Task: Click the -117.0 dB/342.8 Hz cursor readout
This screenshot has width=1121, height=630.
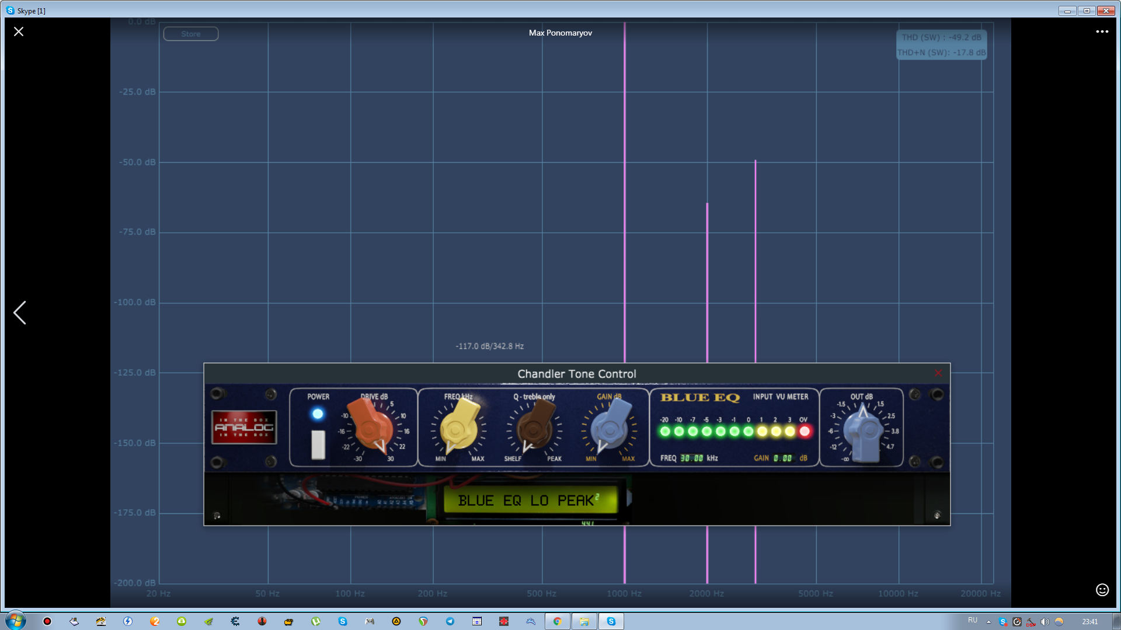Action: tap(489, 346)
